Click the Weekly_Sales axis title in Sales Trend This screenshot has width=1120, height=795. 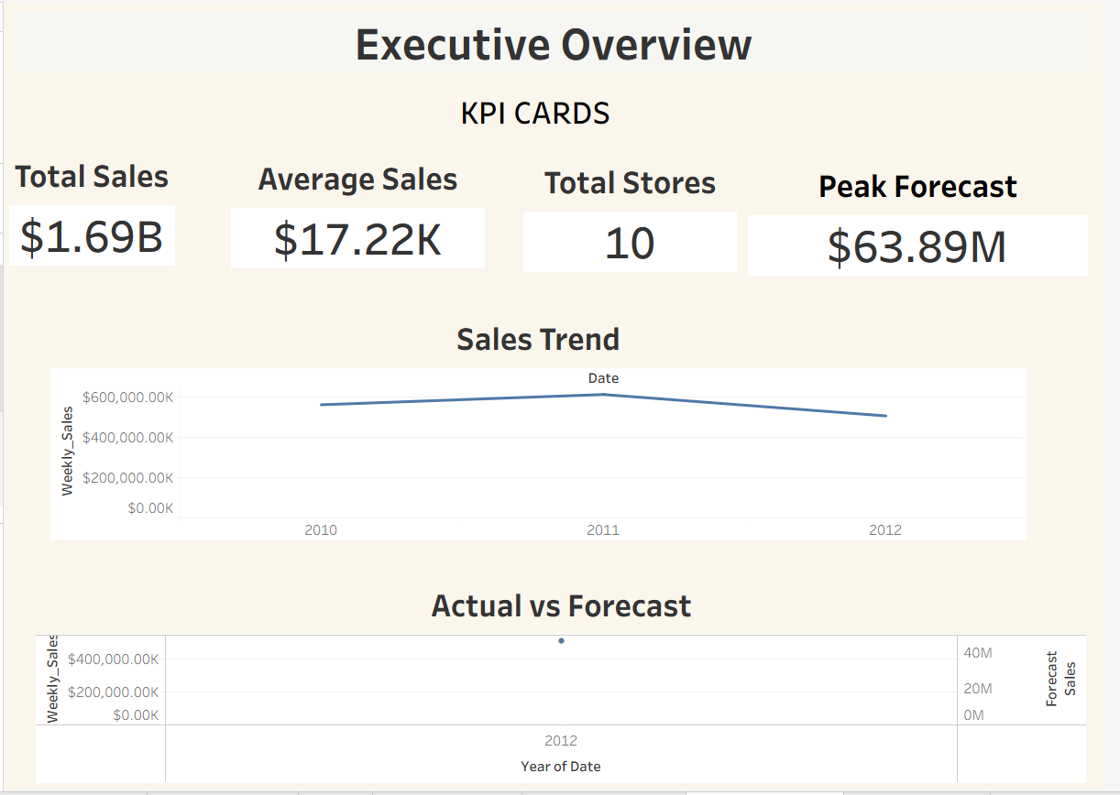pos(67,451)
